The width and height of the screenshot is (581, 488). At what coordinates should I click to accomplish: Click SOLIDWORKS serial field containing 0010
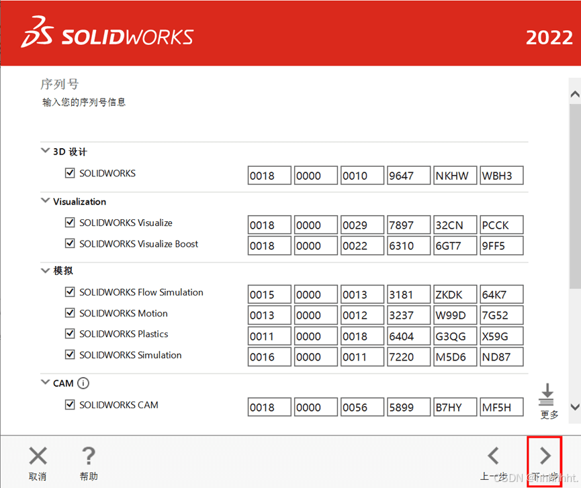pos(363,175)
